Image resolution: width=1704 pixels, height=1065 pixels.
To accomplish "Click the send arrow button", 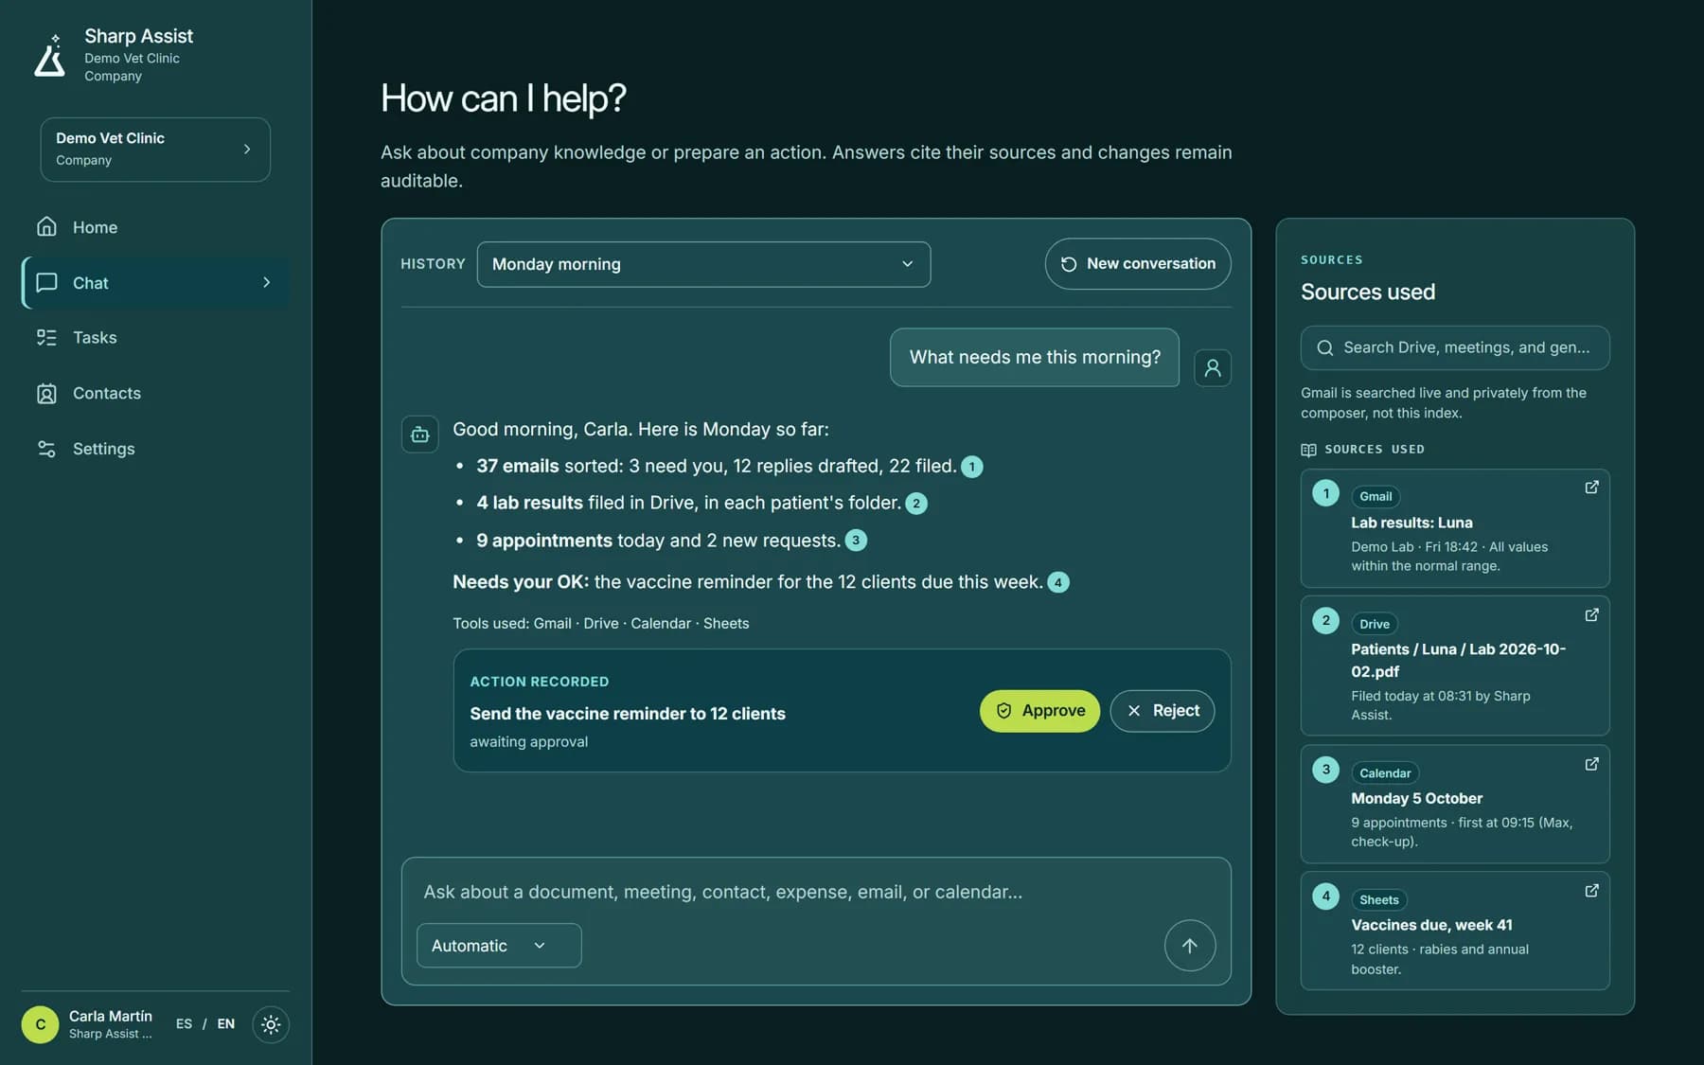I will pyautogui.click(x=1190, y=946).
